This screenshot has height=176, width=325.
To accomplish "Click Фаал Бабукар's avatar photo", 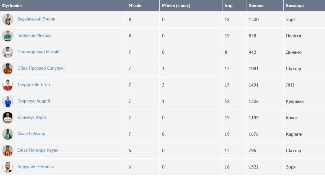I will pos(8,134).
